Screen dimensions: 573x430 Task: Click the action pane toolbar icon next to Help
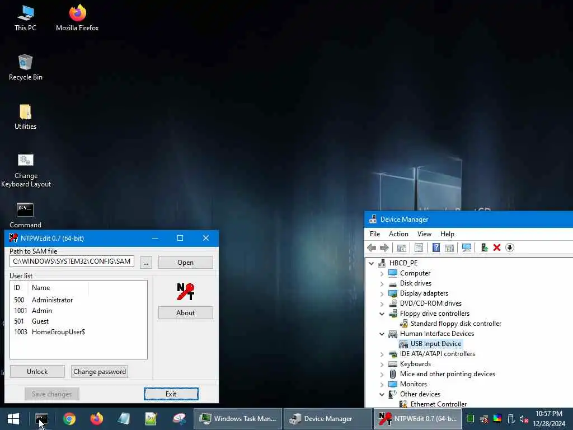[449, 247]
